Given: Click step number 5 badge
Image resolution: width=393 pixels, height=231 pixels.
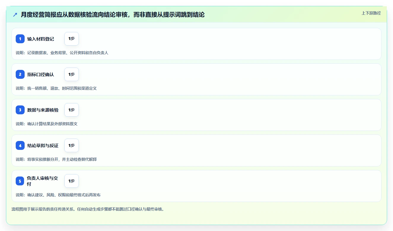Looking at the screenshot, I should tap(20, 181).
